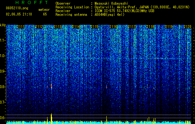Click the Receiving antenna label

tap(71, 15)
